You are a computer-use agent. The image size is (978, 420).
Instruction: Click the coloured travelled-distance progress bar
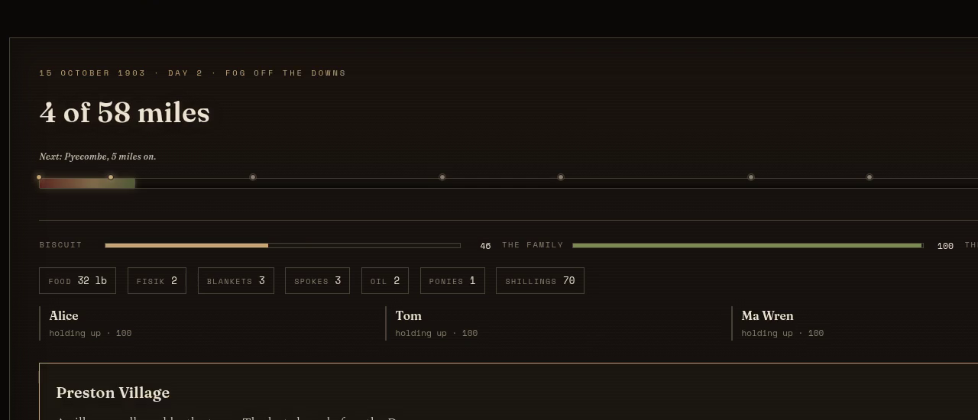pyautogui.click(x=87, y=183)
